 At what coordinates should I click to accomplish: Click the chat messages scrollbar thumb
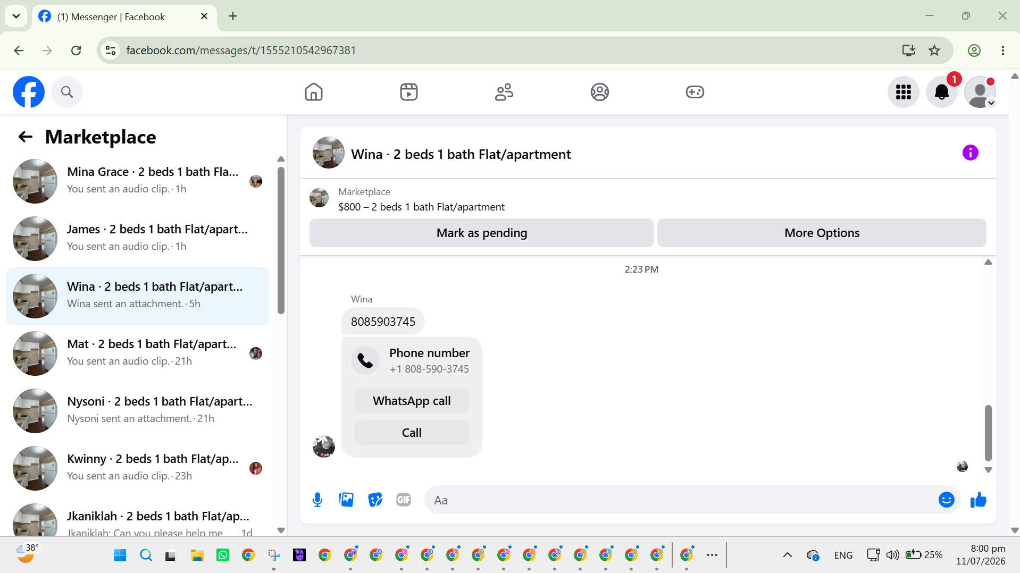click(x=988, y=433)
